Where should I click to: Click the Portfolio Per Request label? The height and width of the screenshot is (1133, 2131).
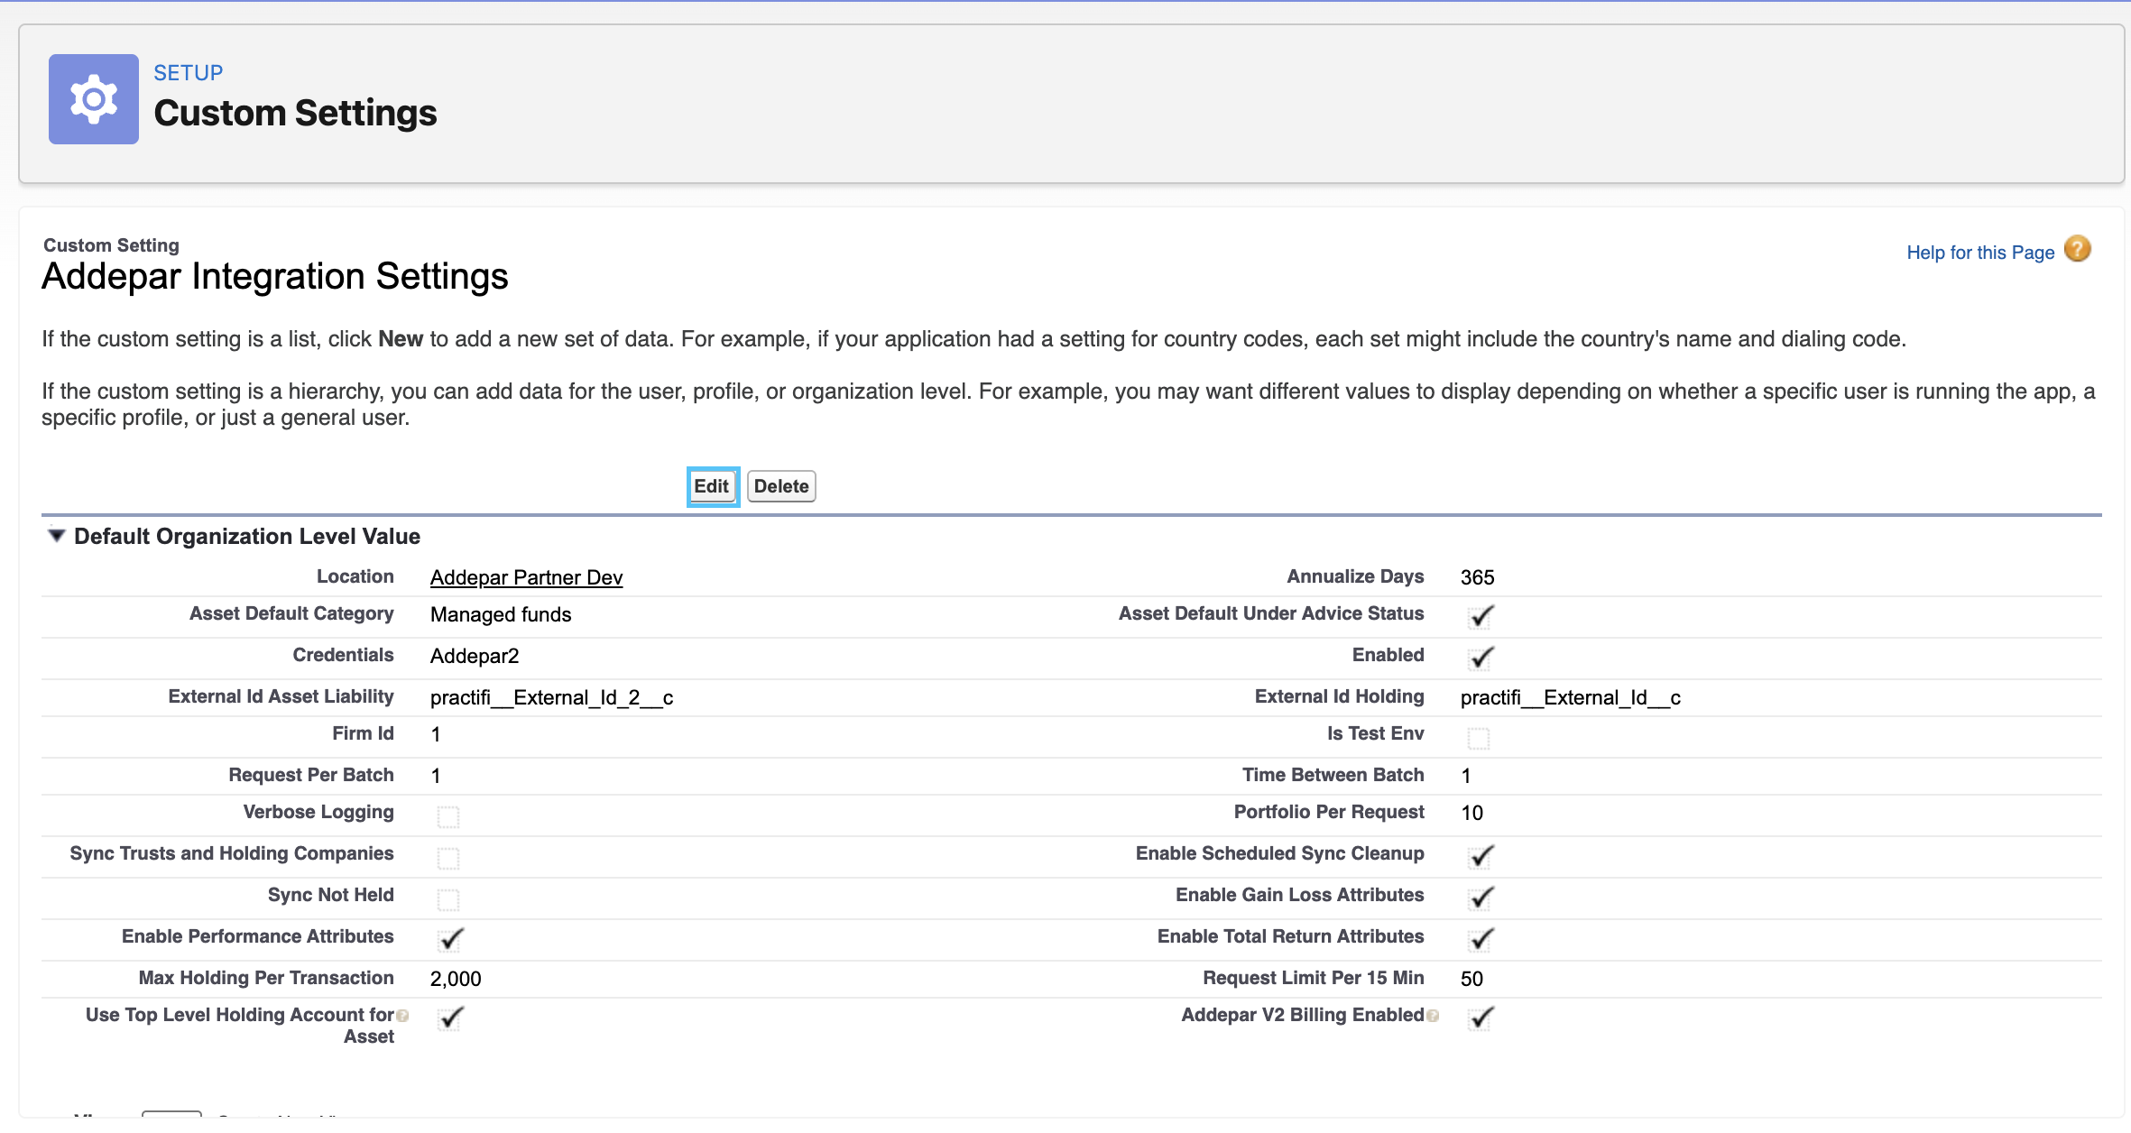[x=1329, y=812]
